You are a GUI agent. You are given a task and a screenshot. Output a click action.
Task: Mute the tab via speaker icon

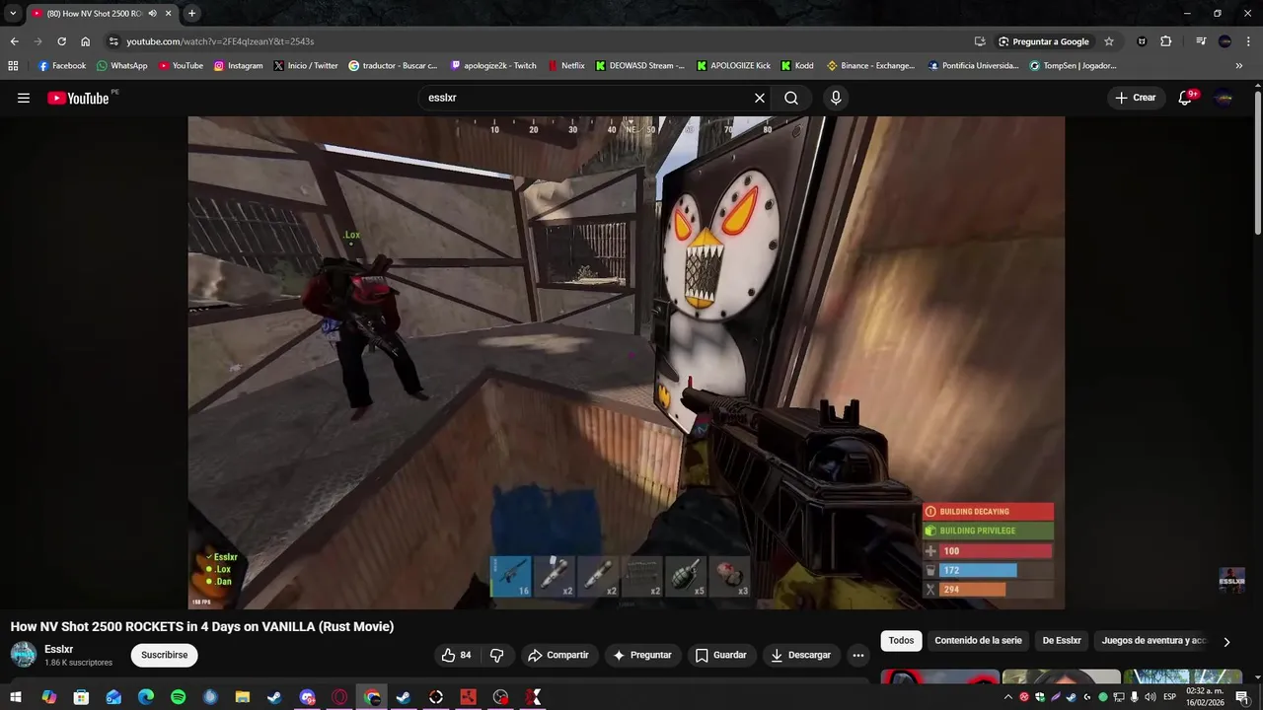[x=152, y=13]
